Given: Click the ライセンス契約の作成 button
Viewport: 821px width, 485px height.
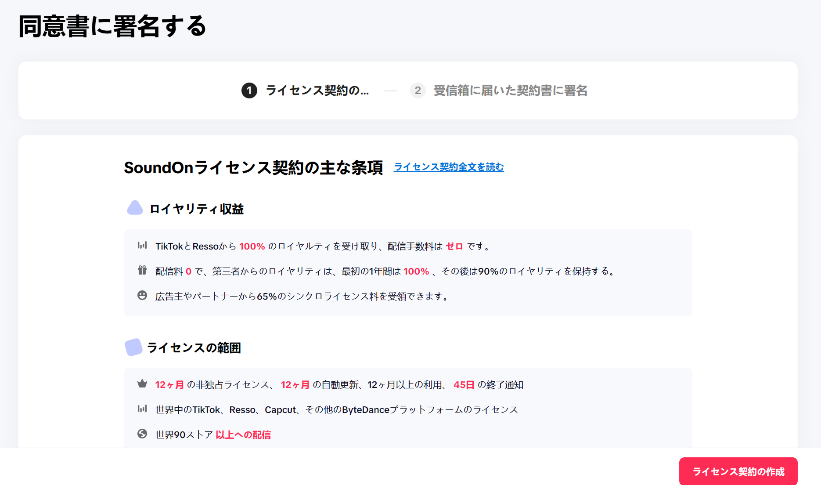Looking at the screenshot, I should point(738,471).
